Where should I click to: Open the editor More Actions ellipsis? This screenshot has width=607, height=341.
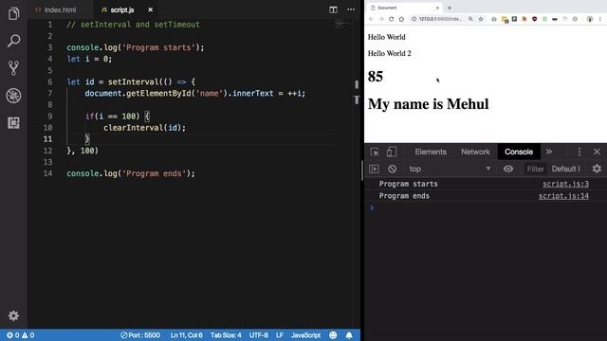[x=351, y=9]
